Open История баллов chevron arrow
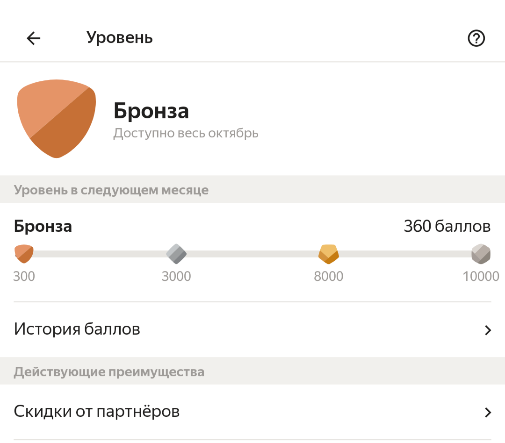 (x=488, y=330)
